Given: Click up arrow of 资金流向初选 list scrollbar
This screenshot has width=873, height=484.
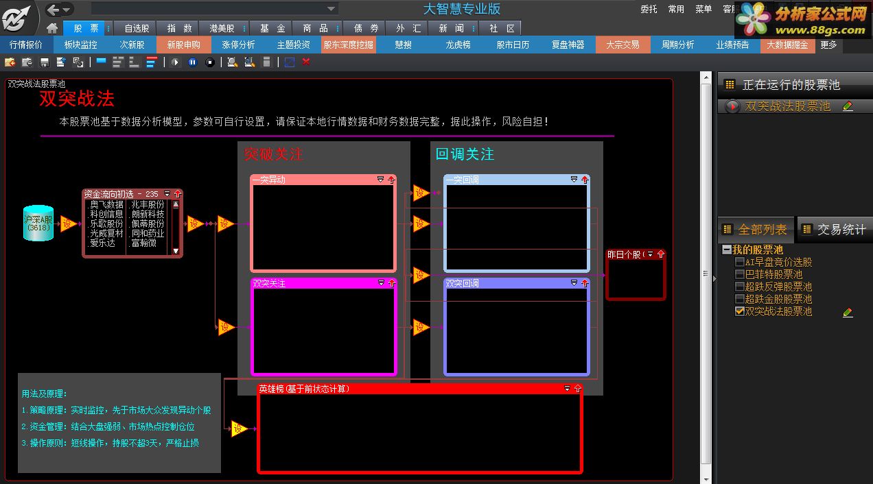Looking at the screenshot, I should tap(176, 204).
